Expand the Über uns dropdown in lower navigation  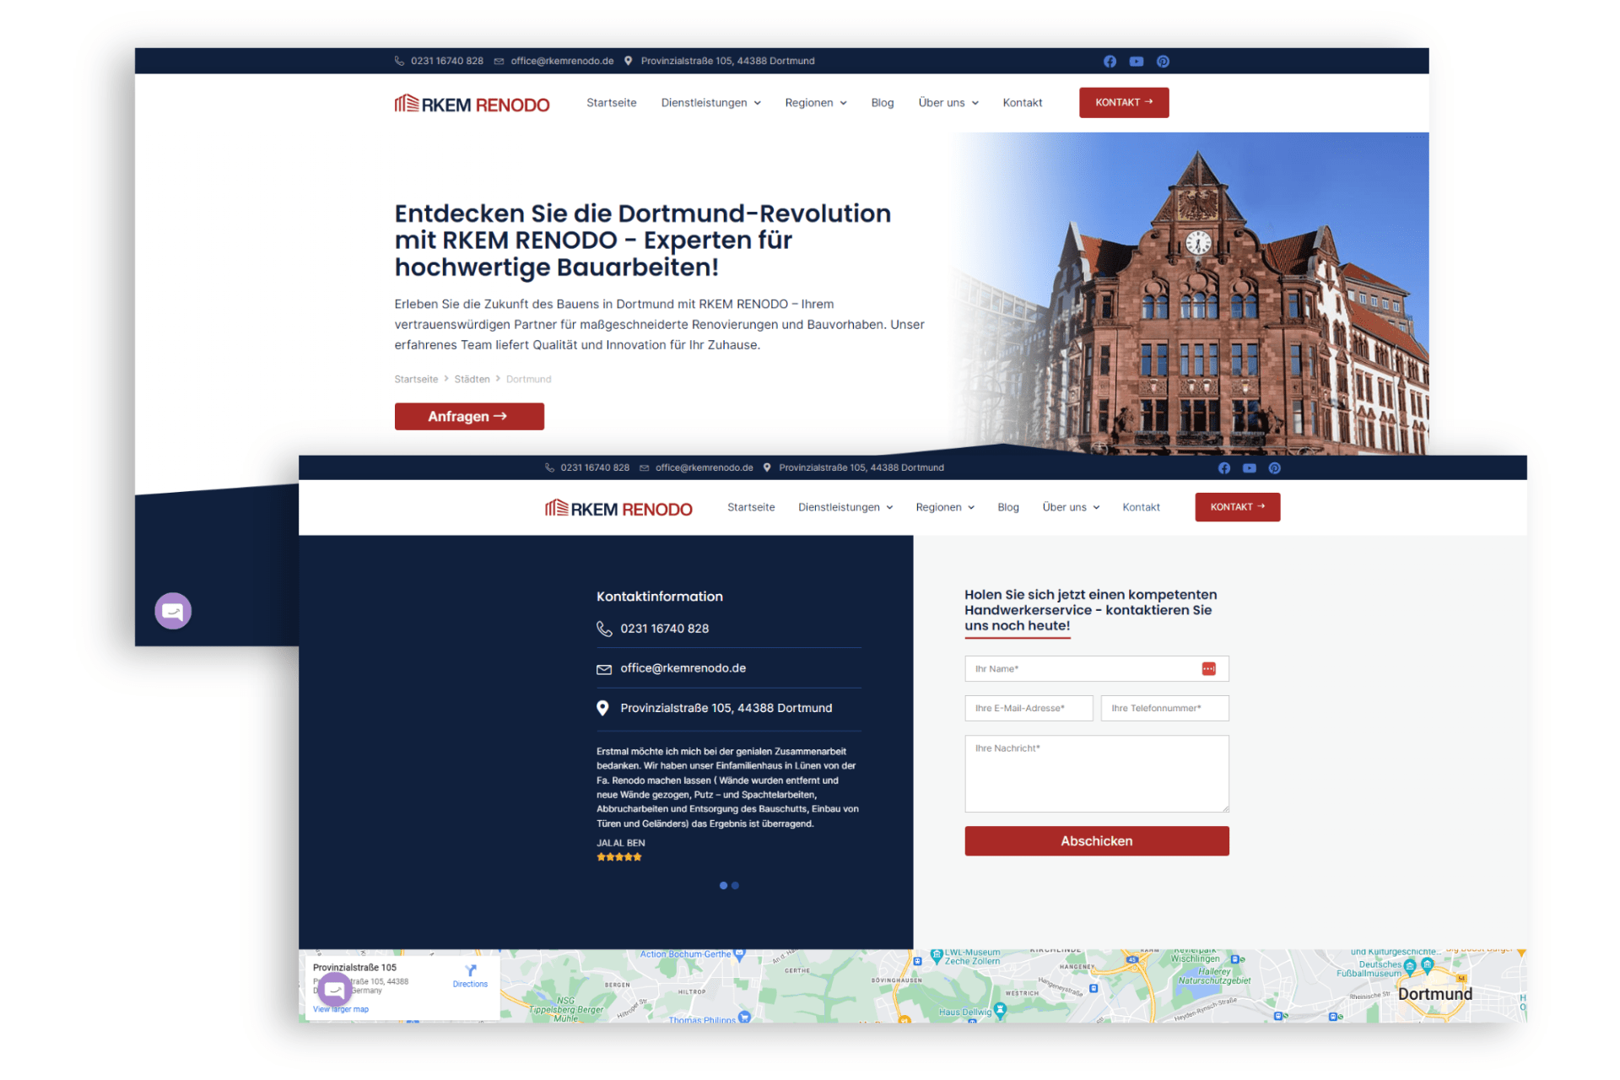coord(1071,507)
